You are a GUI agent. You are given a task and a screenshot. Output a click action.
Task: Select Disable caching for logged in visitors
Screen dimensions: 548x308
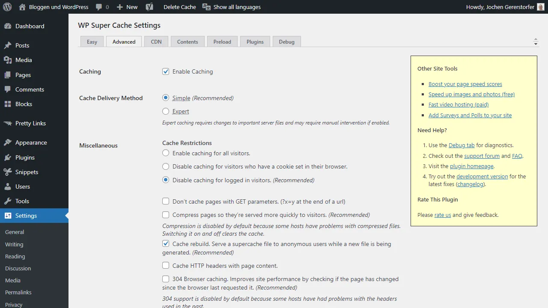[166, 180]
